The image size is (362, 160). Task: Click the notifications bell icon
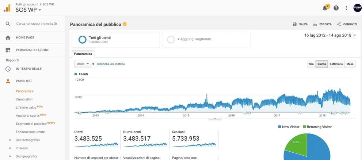pyautogui.click(x=325, y=8)
